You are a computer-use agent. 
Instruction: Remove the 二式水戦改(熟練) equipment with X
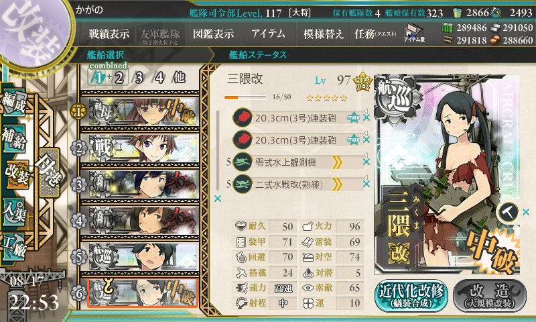[366, 184]
